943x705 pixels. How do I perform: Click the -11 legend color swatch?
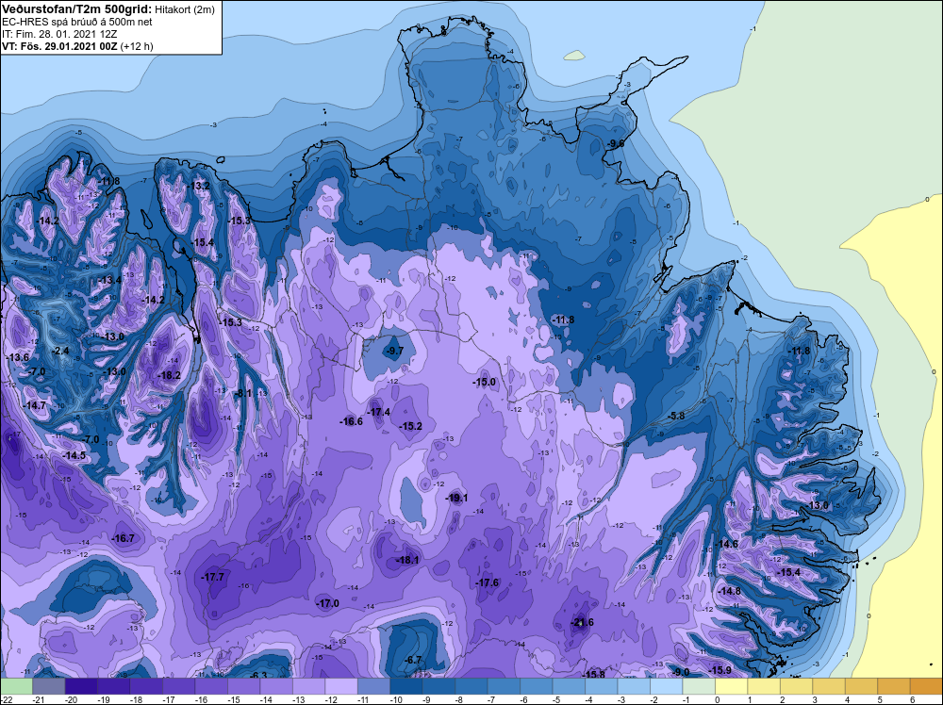pos(373,686)
